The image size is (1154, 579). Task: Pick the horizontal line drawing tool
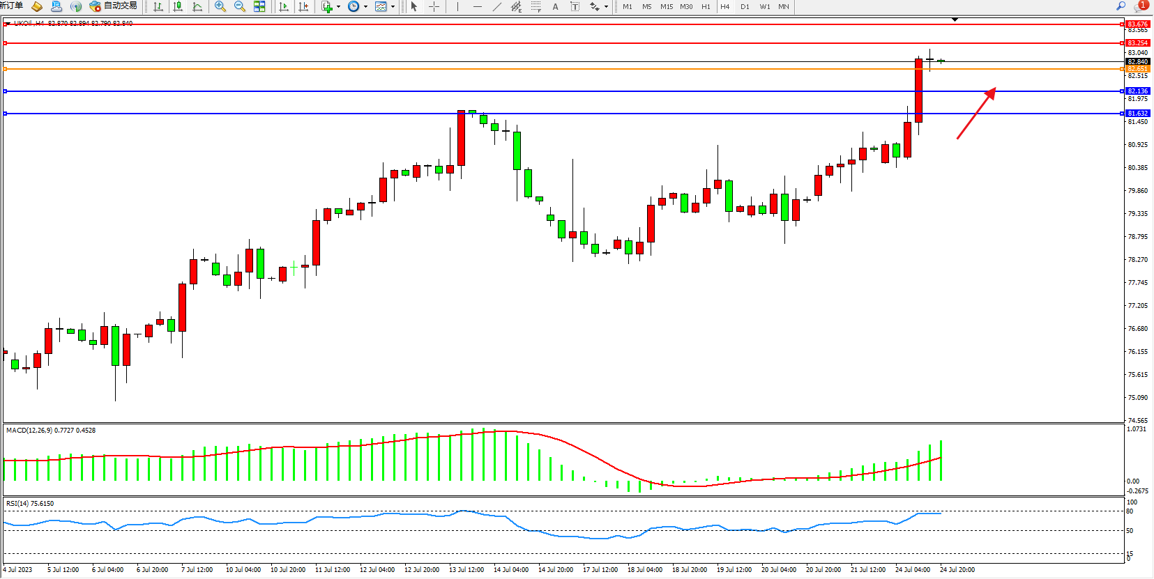(x=477, y=6)
